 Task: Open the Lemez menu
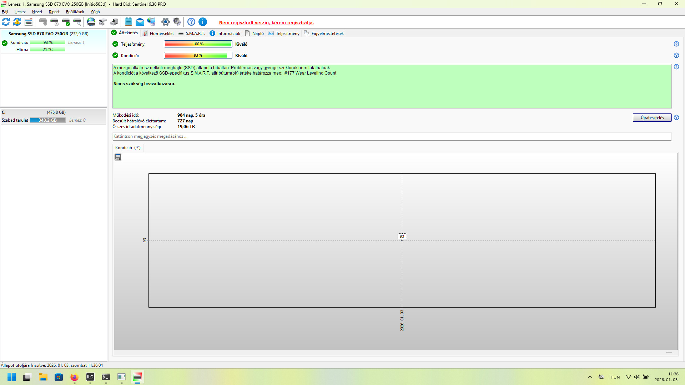click(20, 12)
